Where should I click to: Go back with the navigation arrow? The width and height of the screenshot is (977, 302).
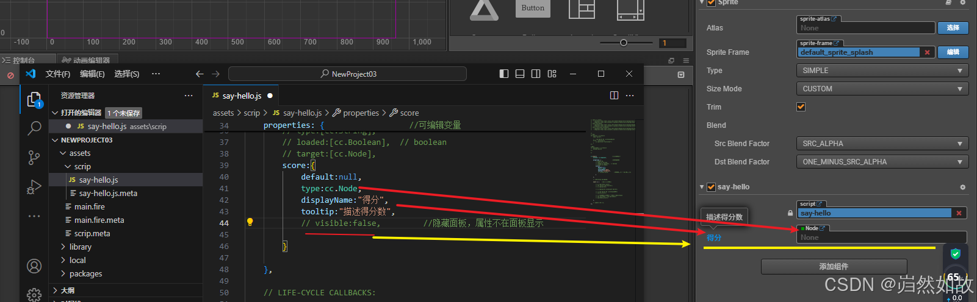click(x=200, y=74)
